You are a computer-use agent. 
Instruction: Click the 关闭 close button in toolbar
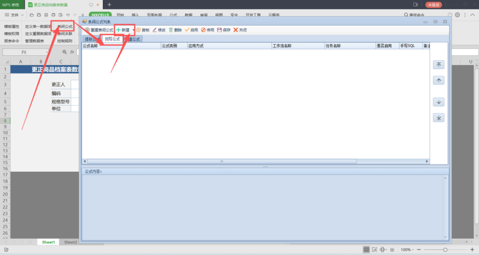[240, 30]
